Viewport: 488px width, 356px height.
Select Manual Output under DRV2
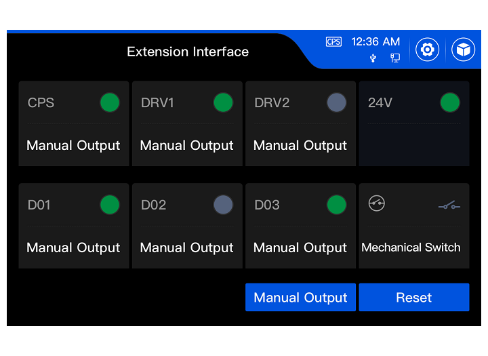(x=300, y=146)
